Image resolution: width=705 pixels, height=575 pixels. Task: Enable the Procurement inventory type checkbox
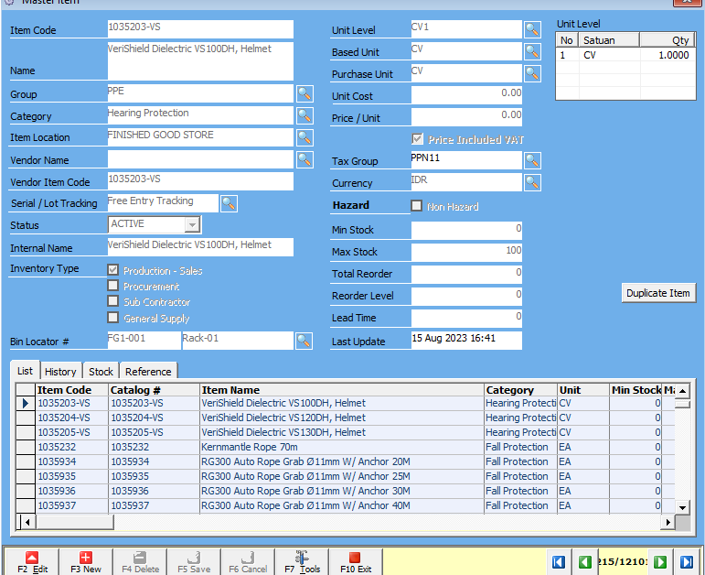(113, 286)
